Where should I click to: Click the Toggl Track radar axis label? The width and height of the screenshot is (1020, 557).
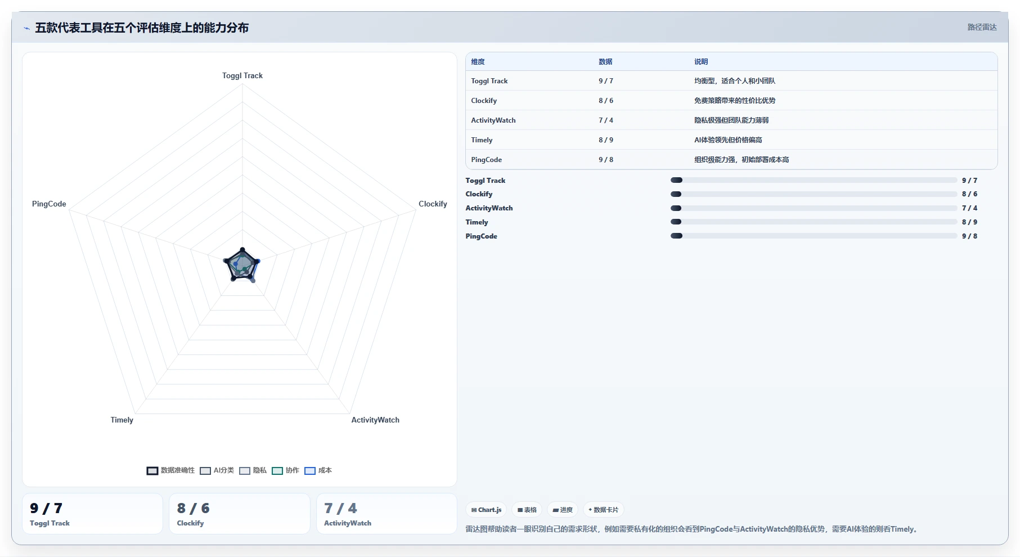pos(242,75)
